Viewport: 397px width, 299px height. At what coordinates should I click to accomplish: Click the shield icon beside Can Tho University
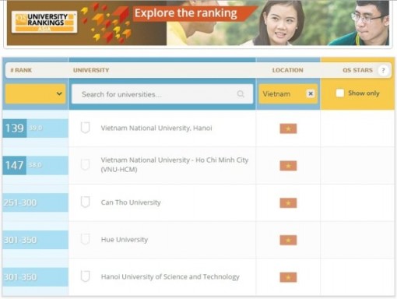pyautogui.click(x=85, y=202)
